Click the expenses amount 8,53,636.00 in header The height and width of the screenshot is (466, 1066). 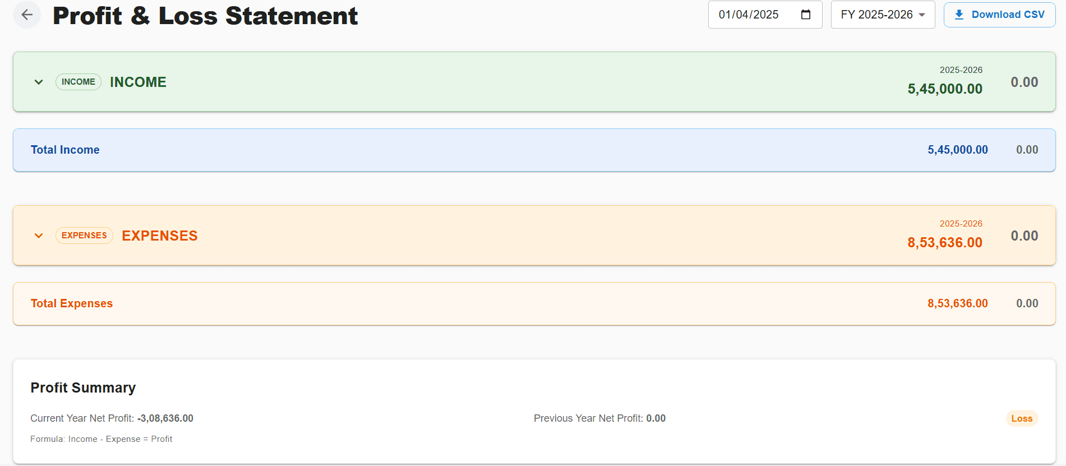pos(945,243)
